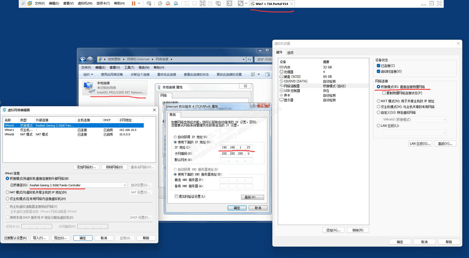Screen dimensions: 469x258
Task: Open 工具(T) menu in network connections
Action: click(x=129, y=68)
